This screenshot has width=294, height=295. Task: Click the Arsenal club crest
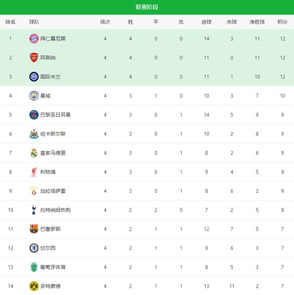(34, 58)
